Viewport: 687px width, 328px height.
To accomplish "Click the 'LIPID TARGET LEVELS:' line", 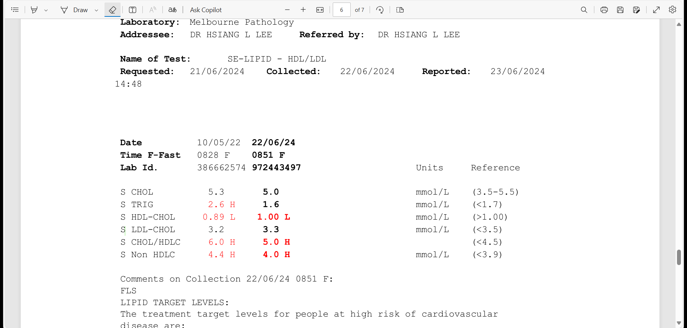I will click(x=175, y=303).
